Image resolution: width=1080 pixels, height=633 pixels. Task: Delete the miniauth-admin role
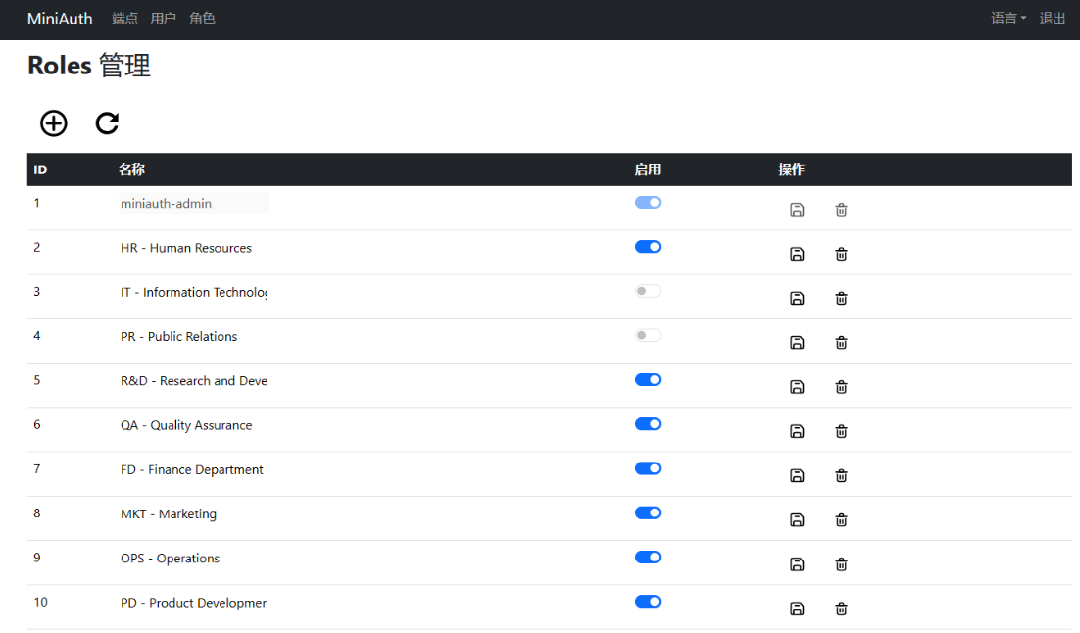(x=841, y=210)
